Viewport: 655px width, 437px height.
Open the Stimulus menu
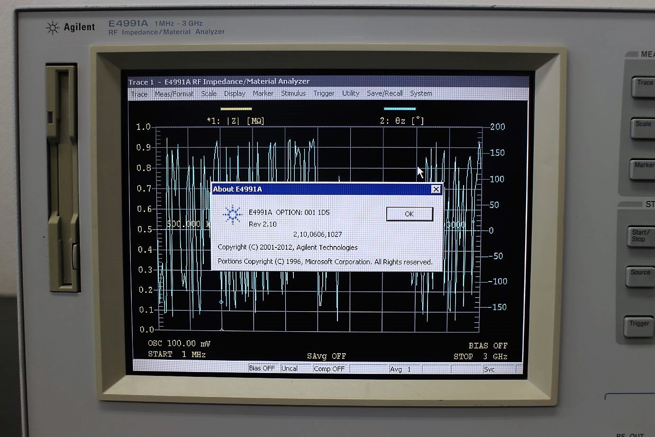click(293, 93)
